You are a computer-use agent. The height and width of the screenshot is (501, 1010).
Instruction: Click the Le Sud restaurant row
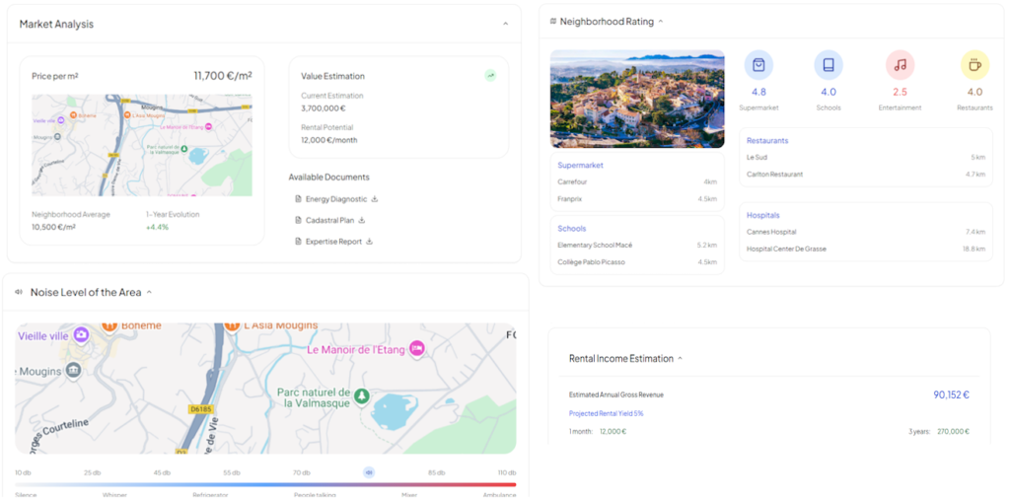click(x=866, y=157)
